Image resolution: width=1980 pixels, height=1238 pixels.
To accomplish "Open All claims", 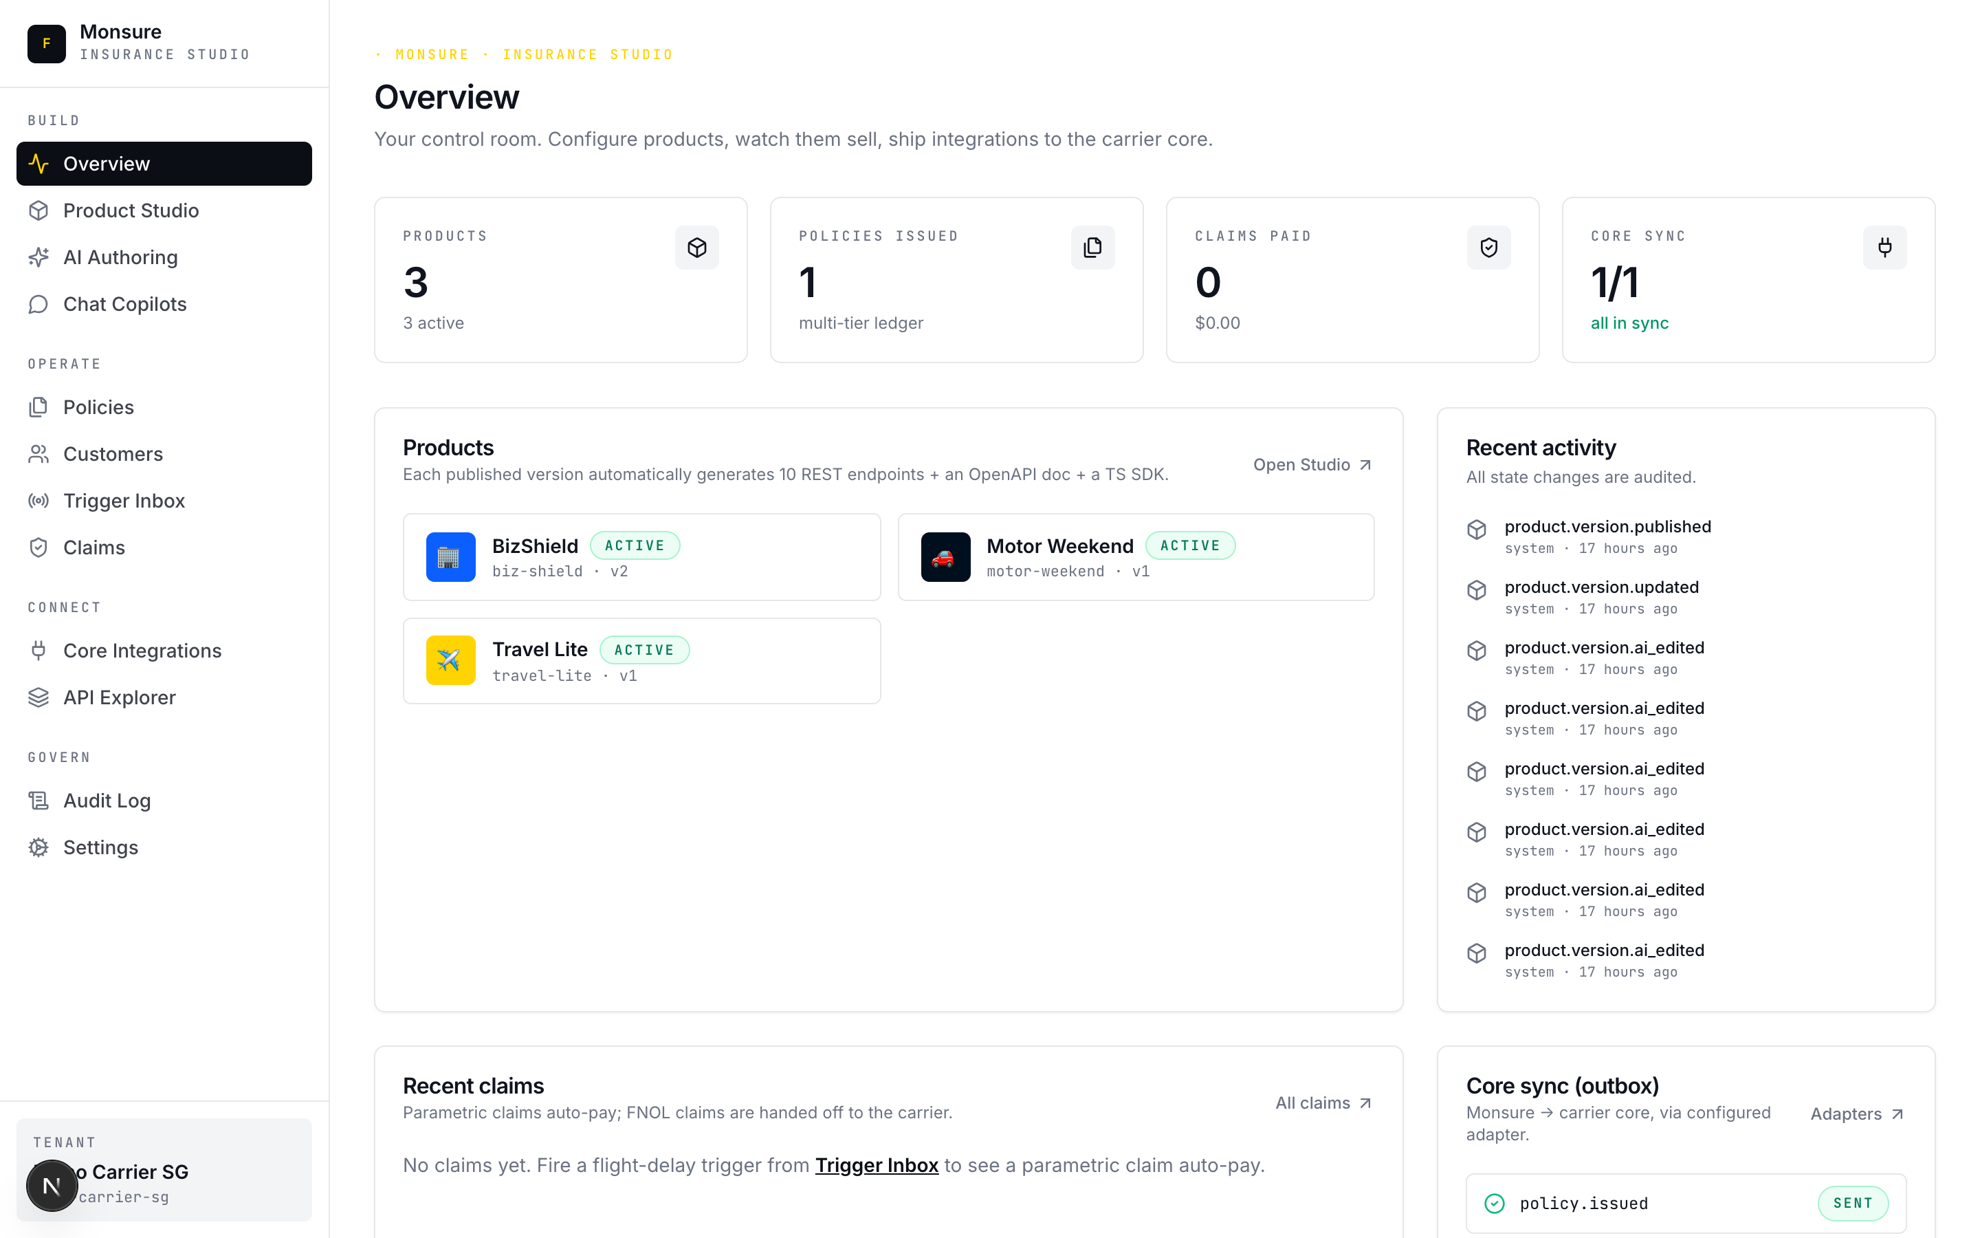I will tap(1321, 1102).
